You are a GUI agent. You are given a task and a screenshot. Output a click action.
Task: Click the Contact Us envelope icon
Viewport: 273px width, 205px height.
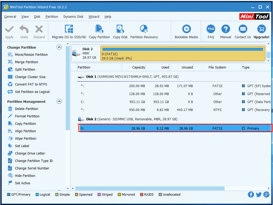coord(243,29)
